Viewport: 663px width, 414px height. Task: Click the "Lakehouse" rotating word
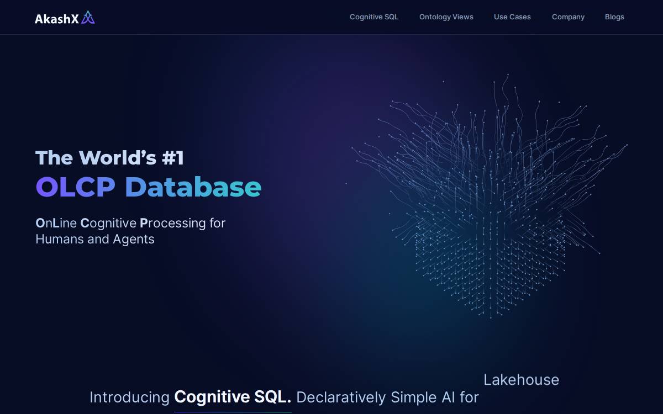pos(521,380)
